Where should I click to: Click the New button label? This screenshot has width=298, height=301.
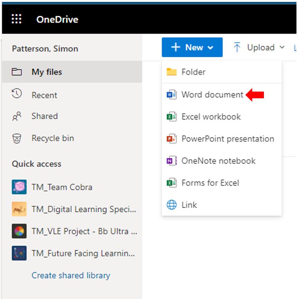(x=194, y=47)
